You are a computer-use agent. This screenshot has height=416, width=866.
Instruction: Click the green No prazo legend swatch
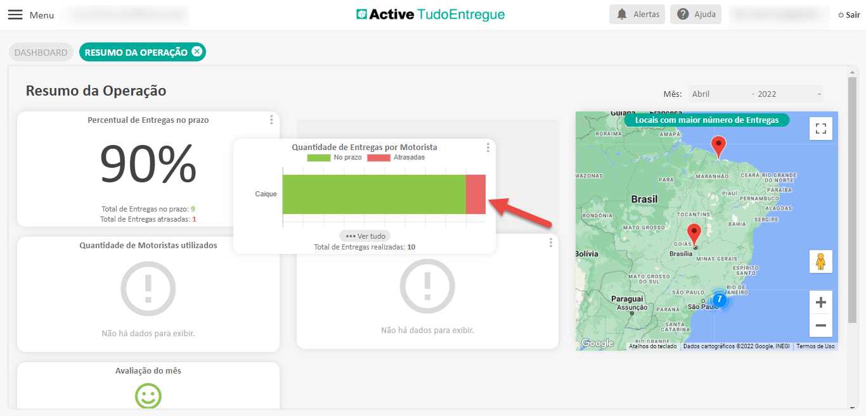tap(319, 158)
